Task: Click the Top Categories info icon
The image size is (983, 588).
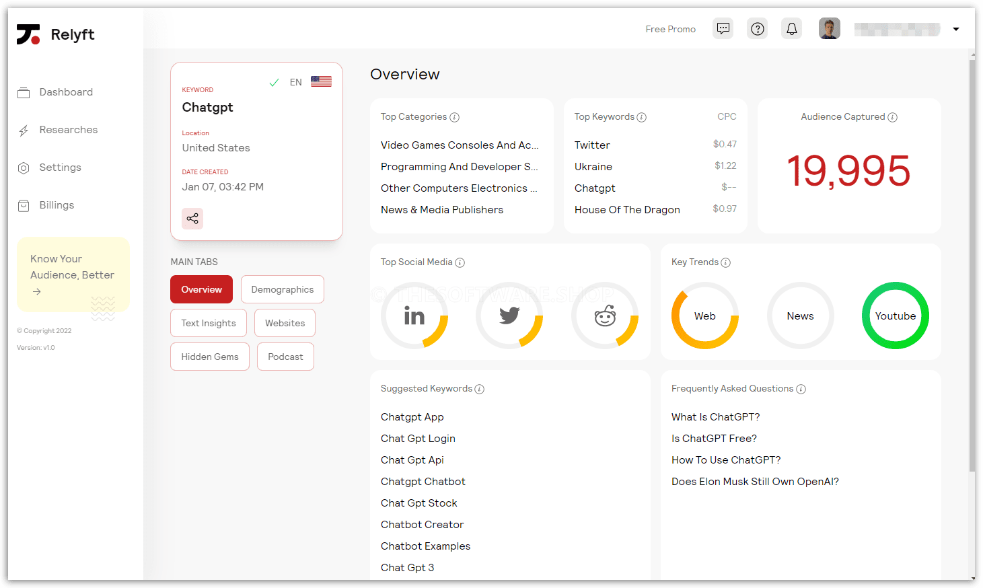Action: (455, 117)
